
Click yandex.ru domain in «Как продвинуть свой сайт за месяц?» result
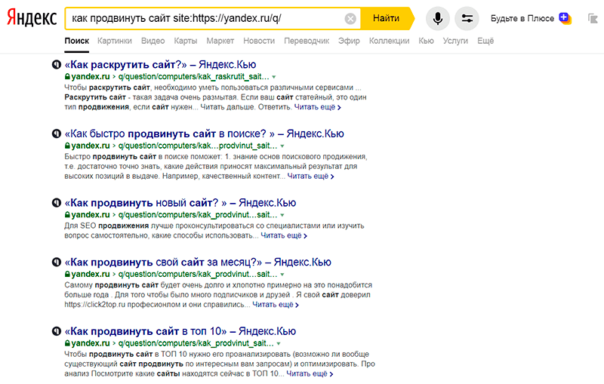[90, 274]
